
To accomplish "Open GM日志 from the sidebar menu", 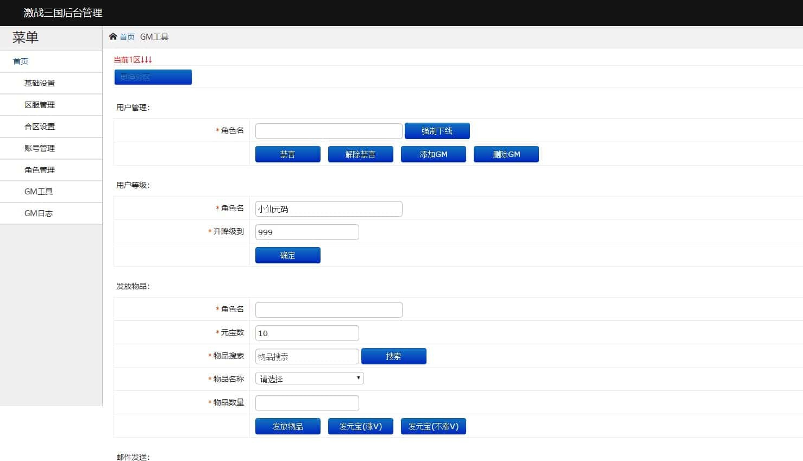I will [39, 213].
